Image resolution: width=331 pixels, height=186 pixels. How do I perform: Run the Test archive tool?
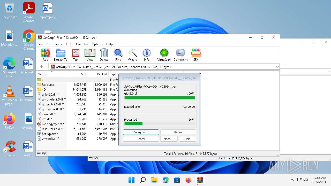pos(76,55)
